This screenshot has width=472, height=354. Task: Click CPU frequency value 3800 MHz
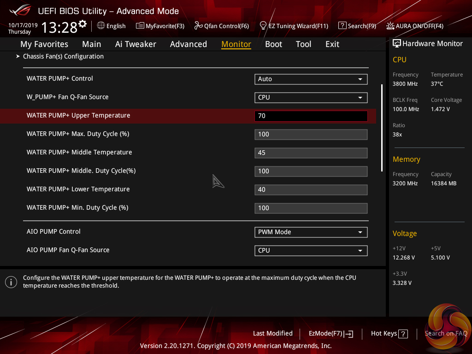point(405,84)
